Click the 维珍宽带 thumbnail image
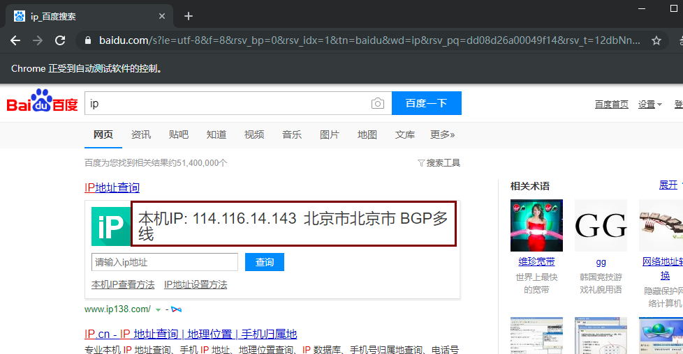The height and width of the screenshot is (354, 683). (536, 225)
